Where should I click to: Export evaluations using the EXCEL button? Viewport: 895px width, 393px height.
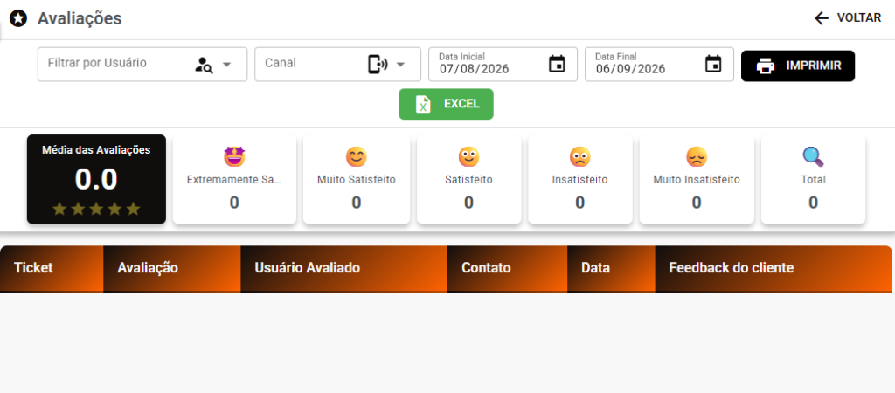tap(446, 105)
